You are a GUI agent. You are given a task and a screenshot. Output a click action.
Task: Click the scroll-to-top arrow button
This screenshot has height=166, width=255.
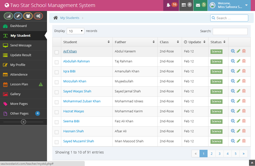pyautogui.click(x=252, y=163)
